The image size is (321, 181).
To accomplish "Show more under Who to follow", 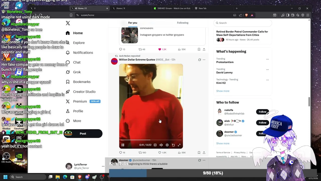I will 223,144.
